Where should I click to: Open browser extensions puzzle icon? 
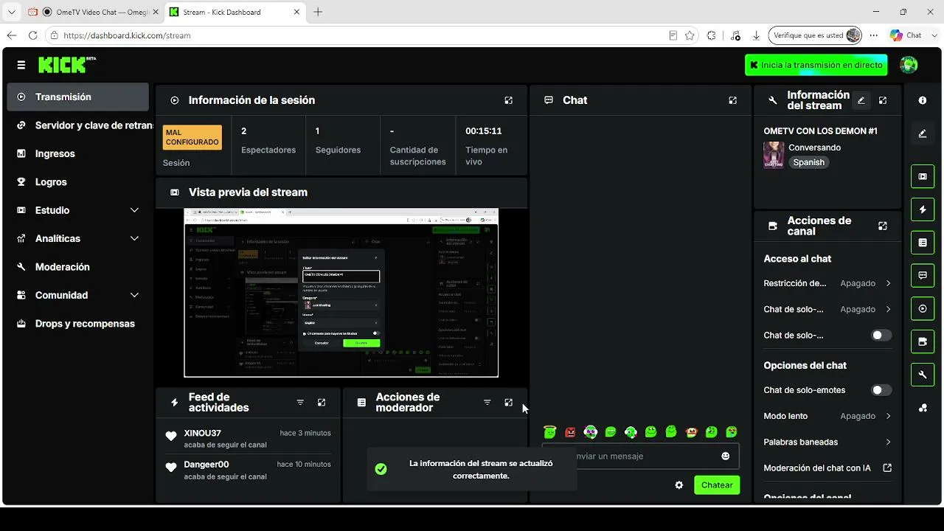[711, 35]
